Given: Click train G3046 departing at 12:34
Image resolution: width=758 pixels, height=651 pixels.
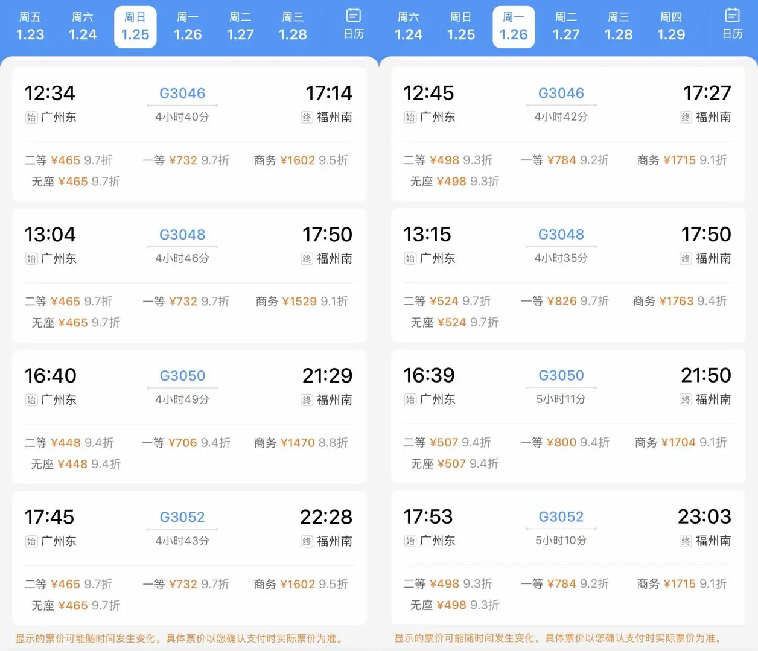Looking at the screenshot, I should click(182, 94).
